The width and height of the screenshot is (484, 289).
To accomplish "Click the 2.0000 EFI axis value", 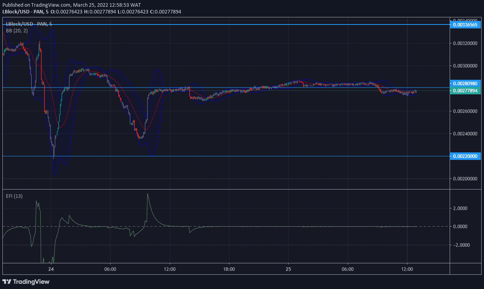I will coord(460,208).
